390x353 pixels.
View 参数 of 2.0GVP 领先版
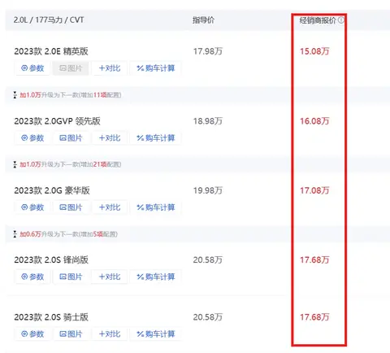[32, 138]
